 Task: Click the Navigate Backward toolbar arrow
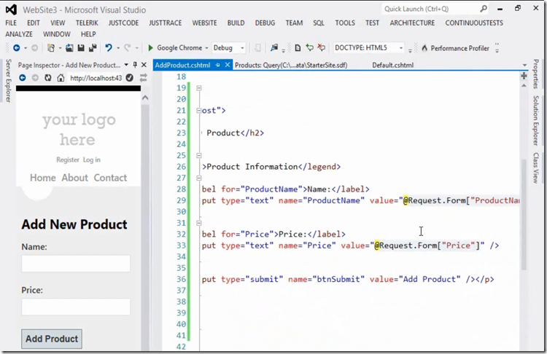coord(16,48)
